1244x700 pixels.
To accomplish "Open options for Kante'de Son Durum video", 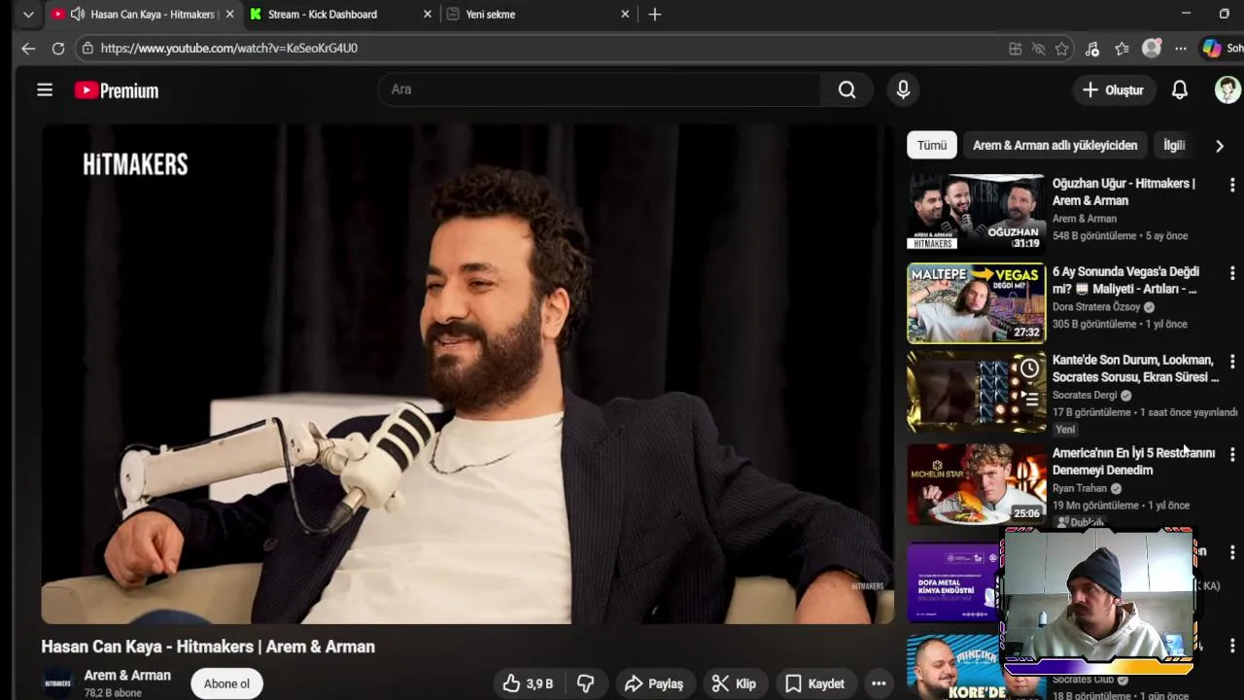I will (x=1232, y=361).
